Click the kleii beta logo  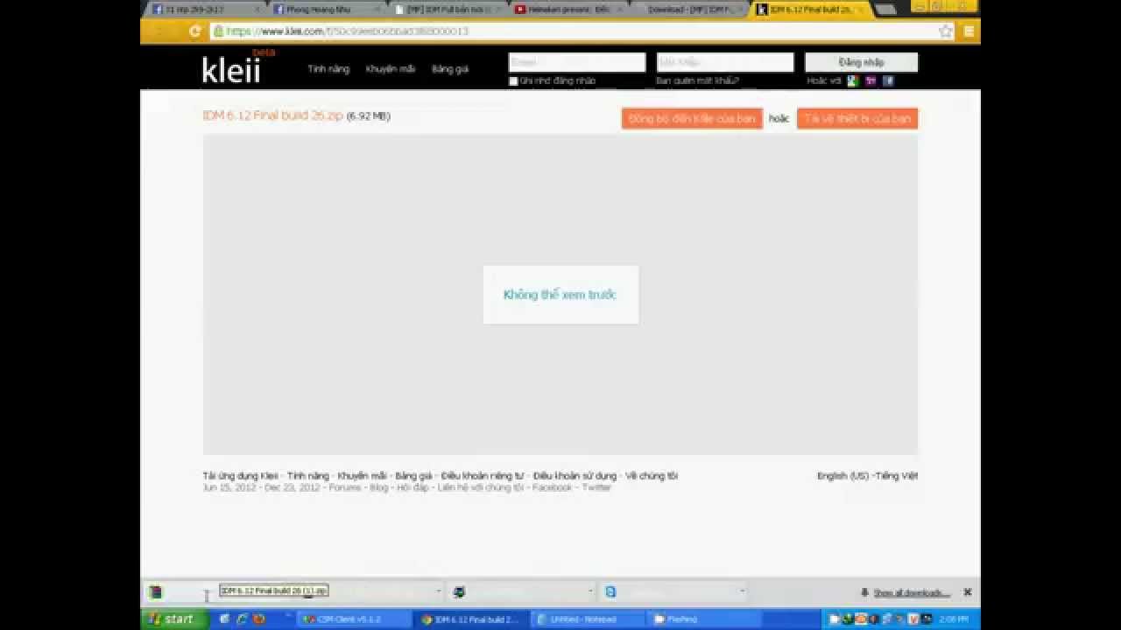(236, 66)
